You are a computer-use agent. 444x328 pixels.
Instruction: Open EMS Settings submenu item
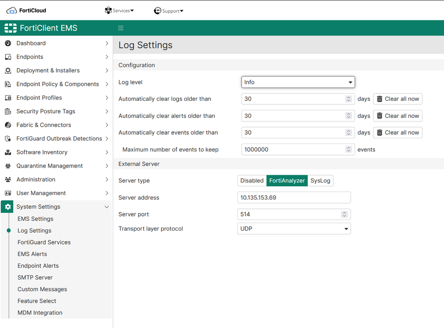coord(36,219)
